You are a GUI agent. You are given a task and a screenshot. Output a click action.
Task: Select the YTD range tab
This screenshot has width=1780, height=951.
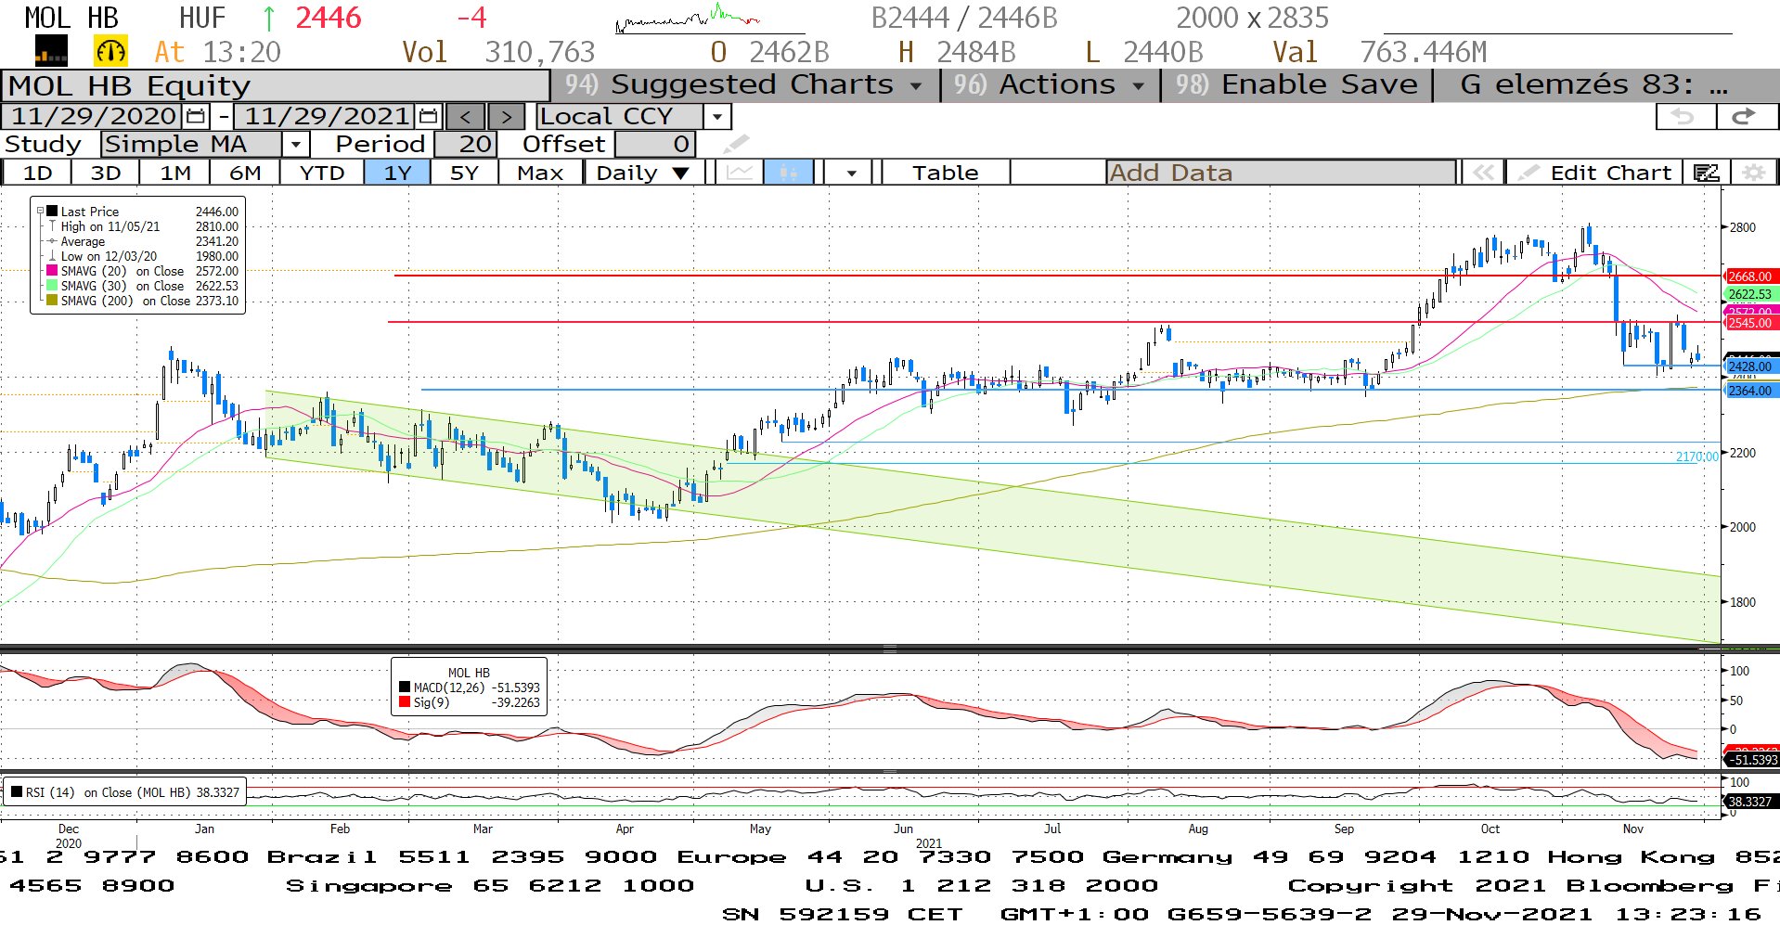(x=322, y=173)
